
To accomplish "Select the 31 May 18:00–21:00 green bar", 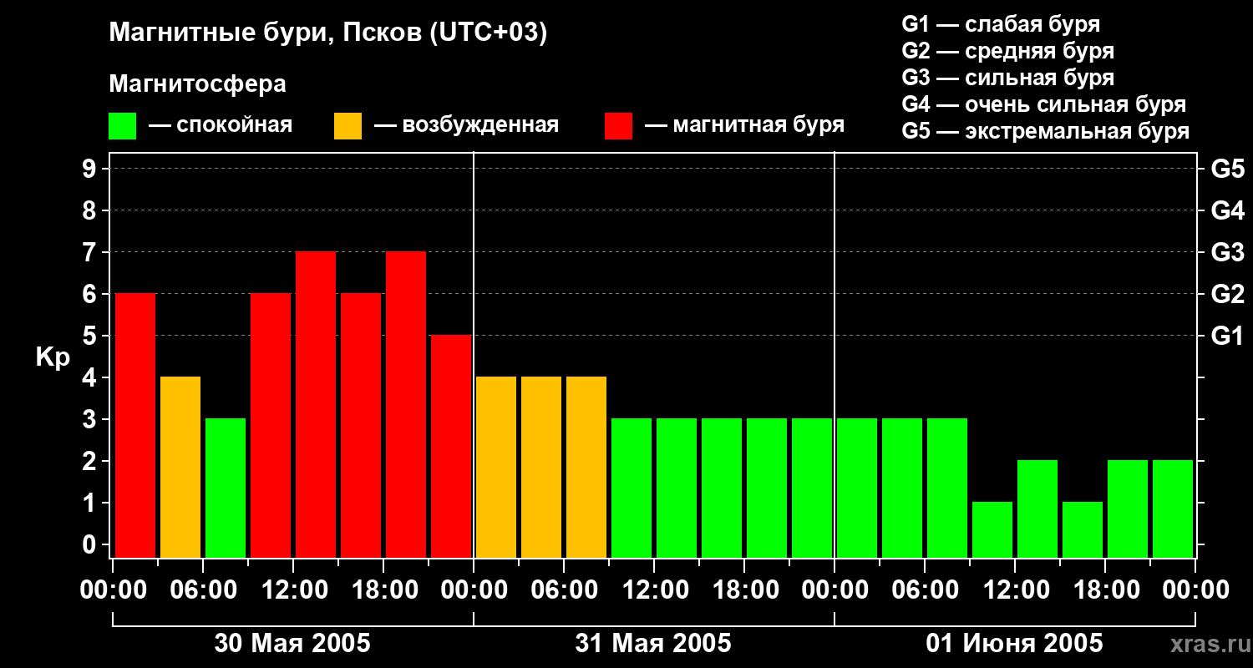I will click(767, 488).
